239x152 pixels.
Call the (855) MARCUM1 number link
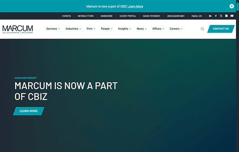point(176,16)
